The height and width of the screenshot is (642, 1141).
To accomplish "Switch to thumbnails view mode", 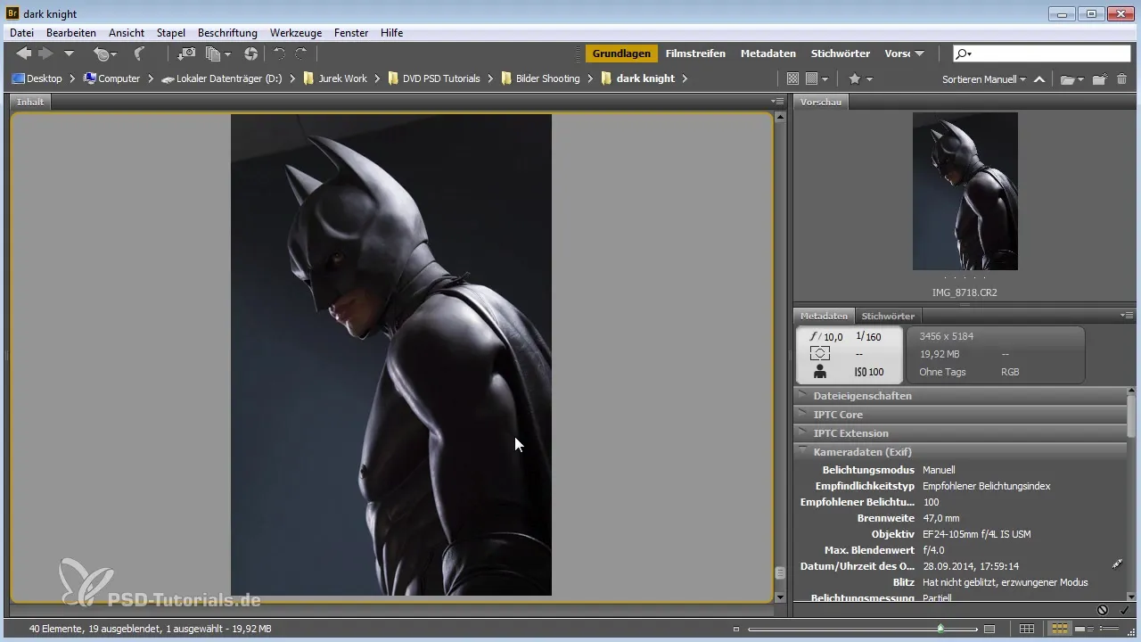I will point(1060,629).
